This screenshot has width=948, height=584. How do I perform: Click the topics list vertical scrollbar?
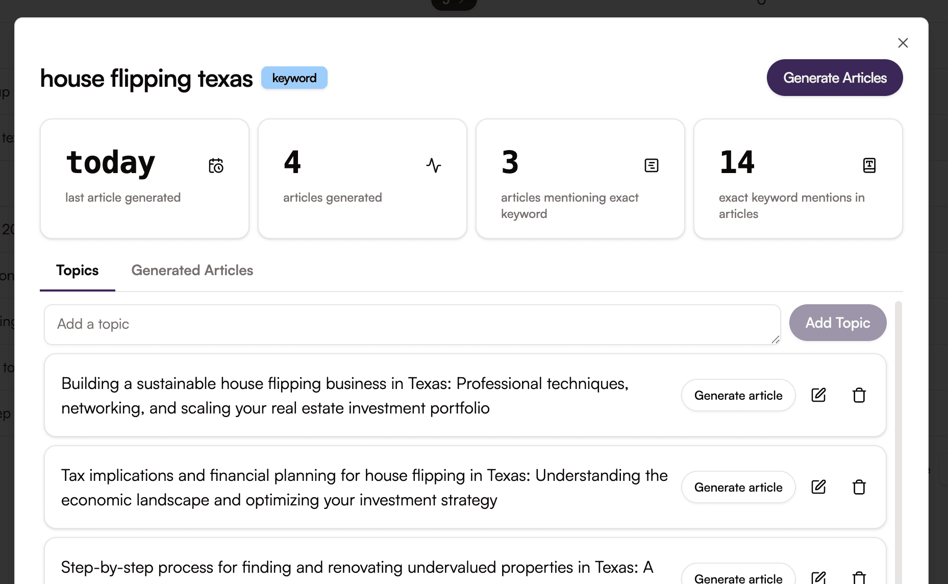pyautogui.click(x=899, y=442)
